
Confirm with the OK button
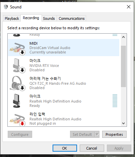65,148
